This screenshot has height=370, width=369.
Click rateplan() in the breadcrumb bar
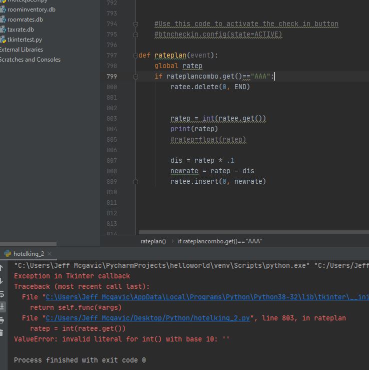click(x=153, y=241)
